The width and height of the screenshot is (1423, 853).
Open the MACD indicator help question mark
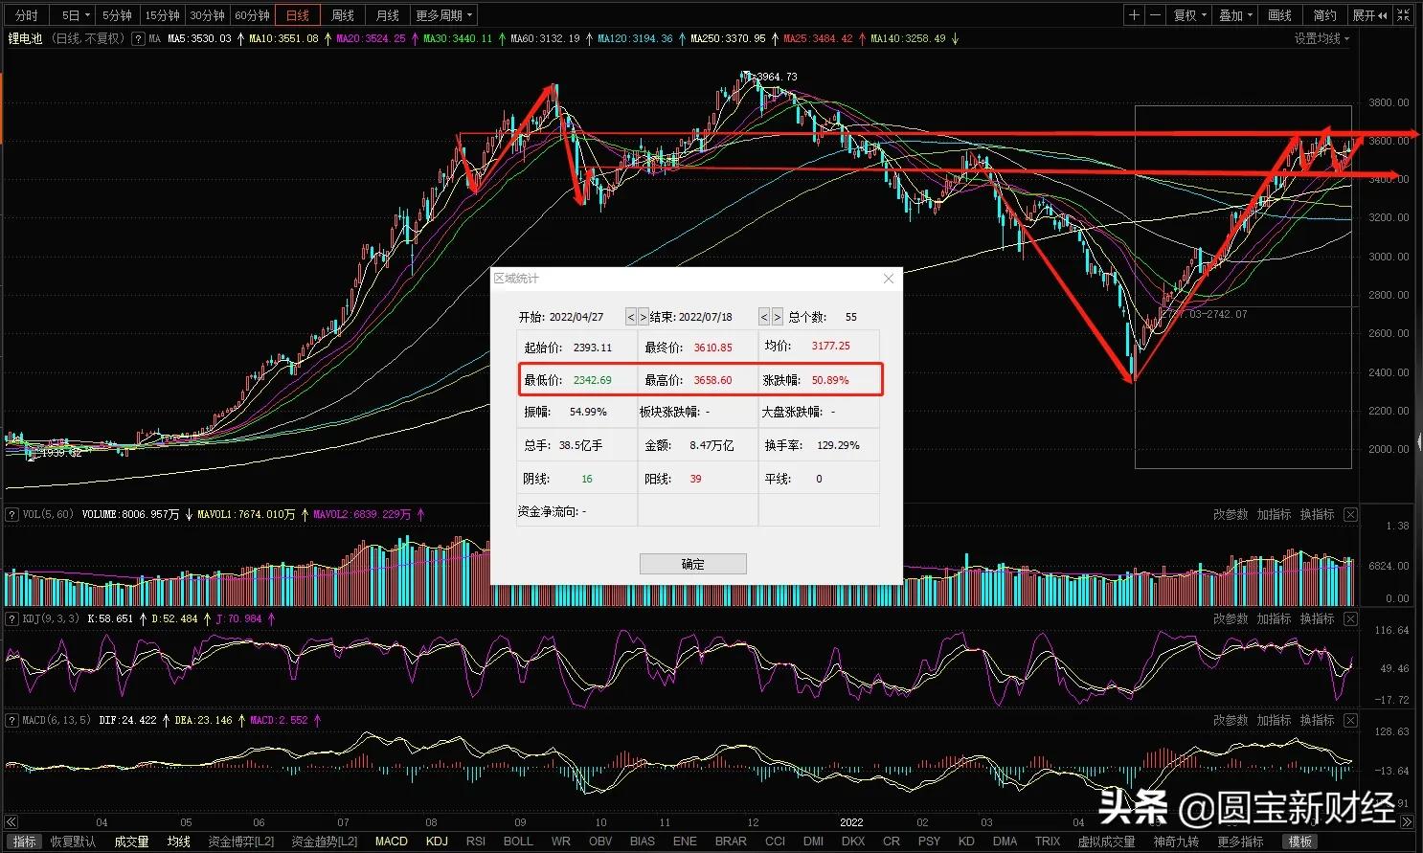12,720
